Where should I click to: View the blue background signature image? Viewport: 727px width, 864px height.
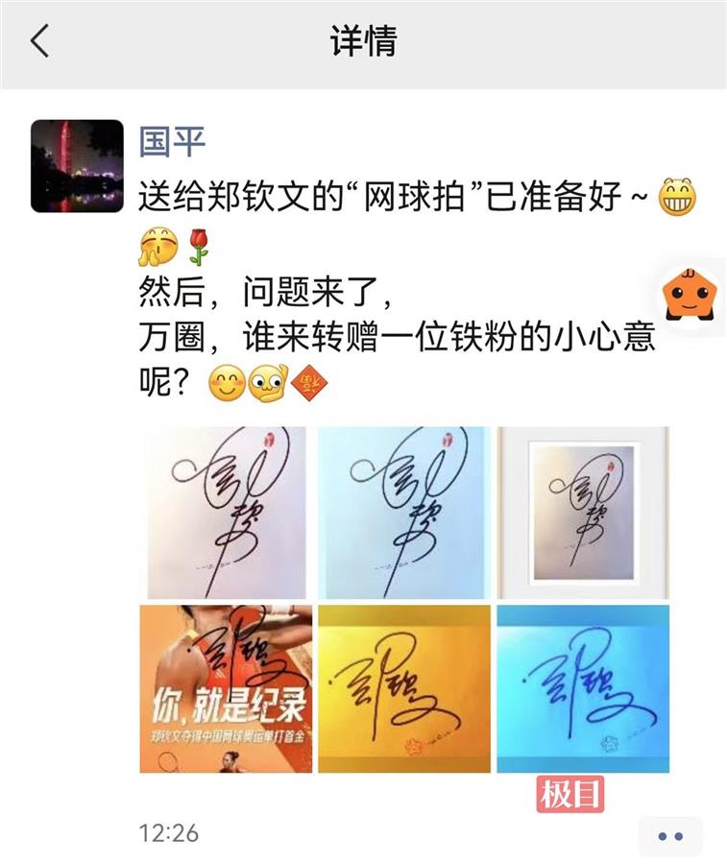click(583, 688)
